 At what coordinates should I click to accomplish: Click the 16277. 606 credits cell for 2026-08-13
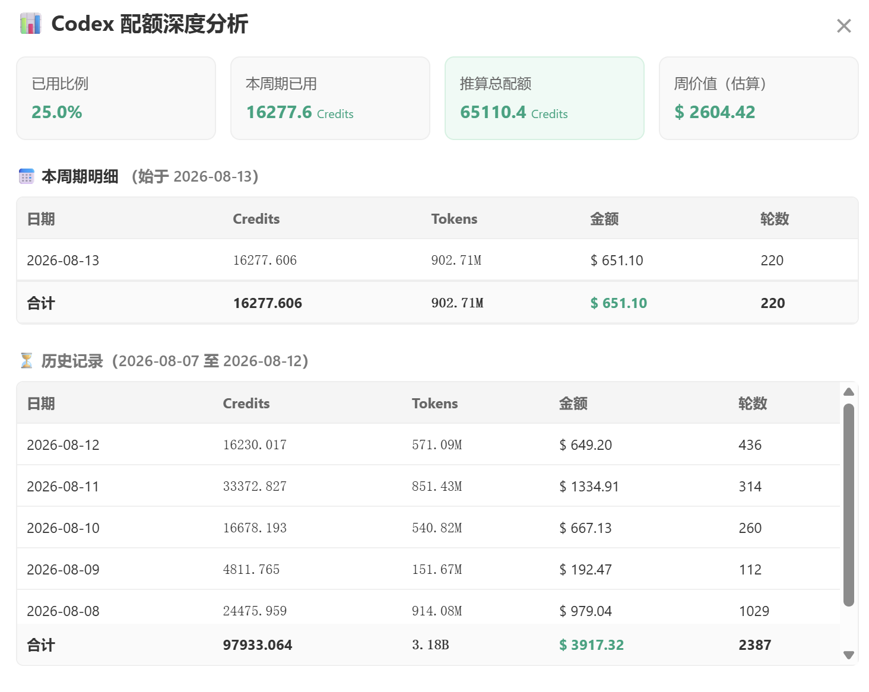(x=265, y=261)
